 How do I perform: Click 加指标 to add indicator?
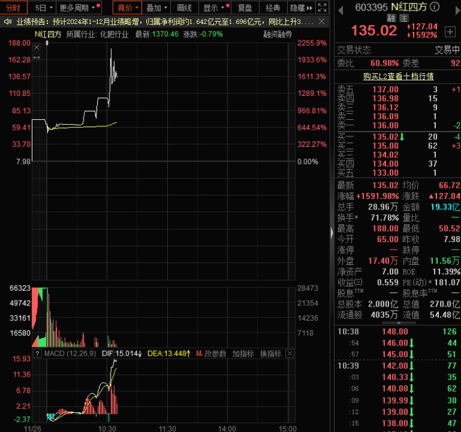point(243,353)
